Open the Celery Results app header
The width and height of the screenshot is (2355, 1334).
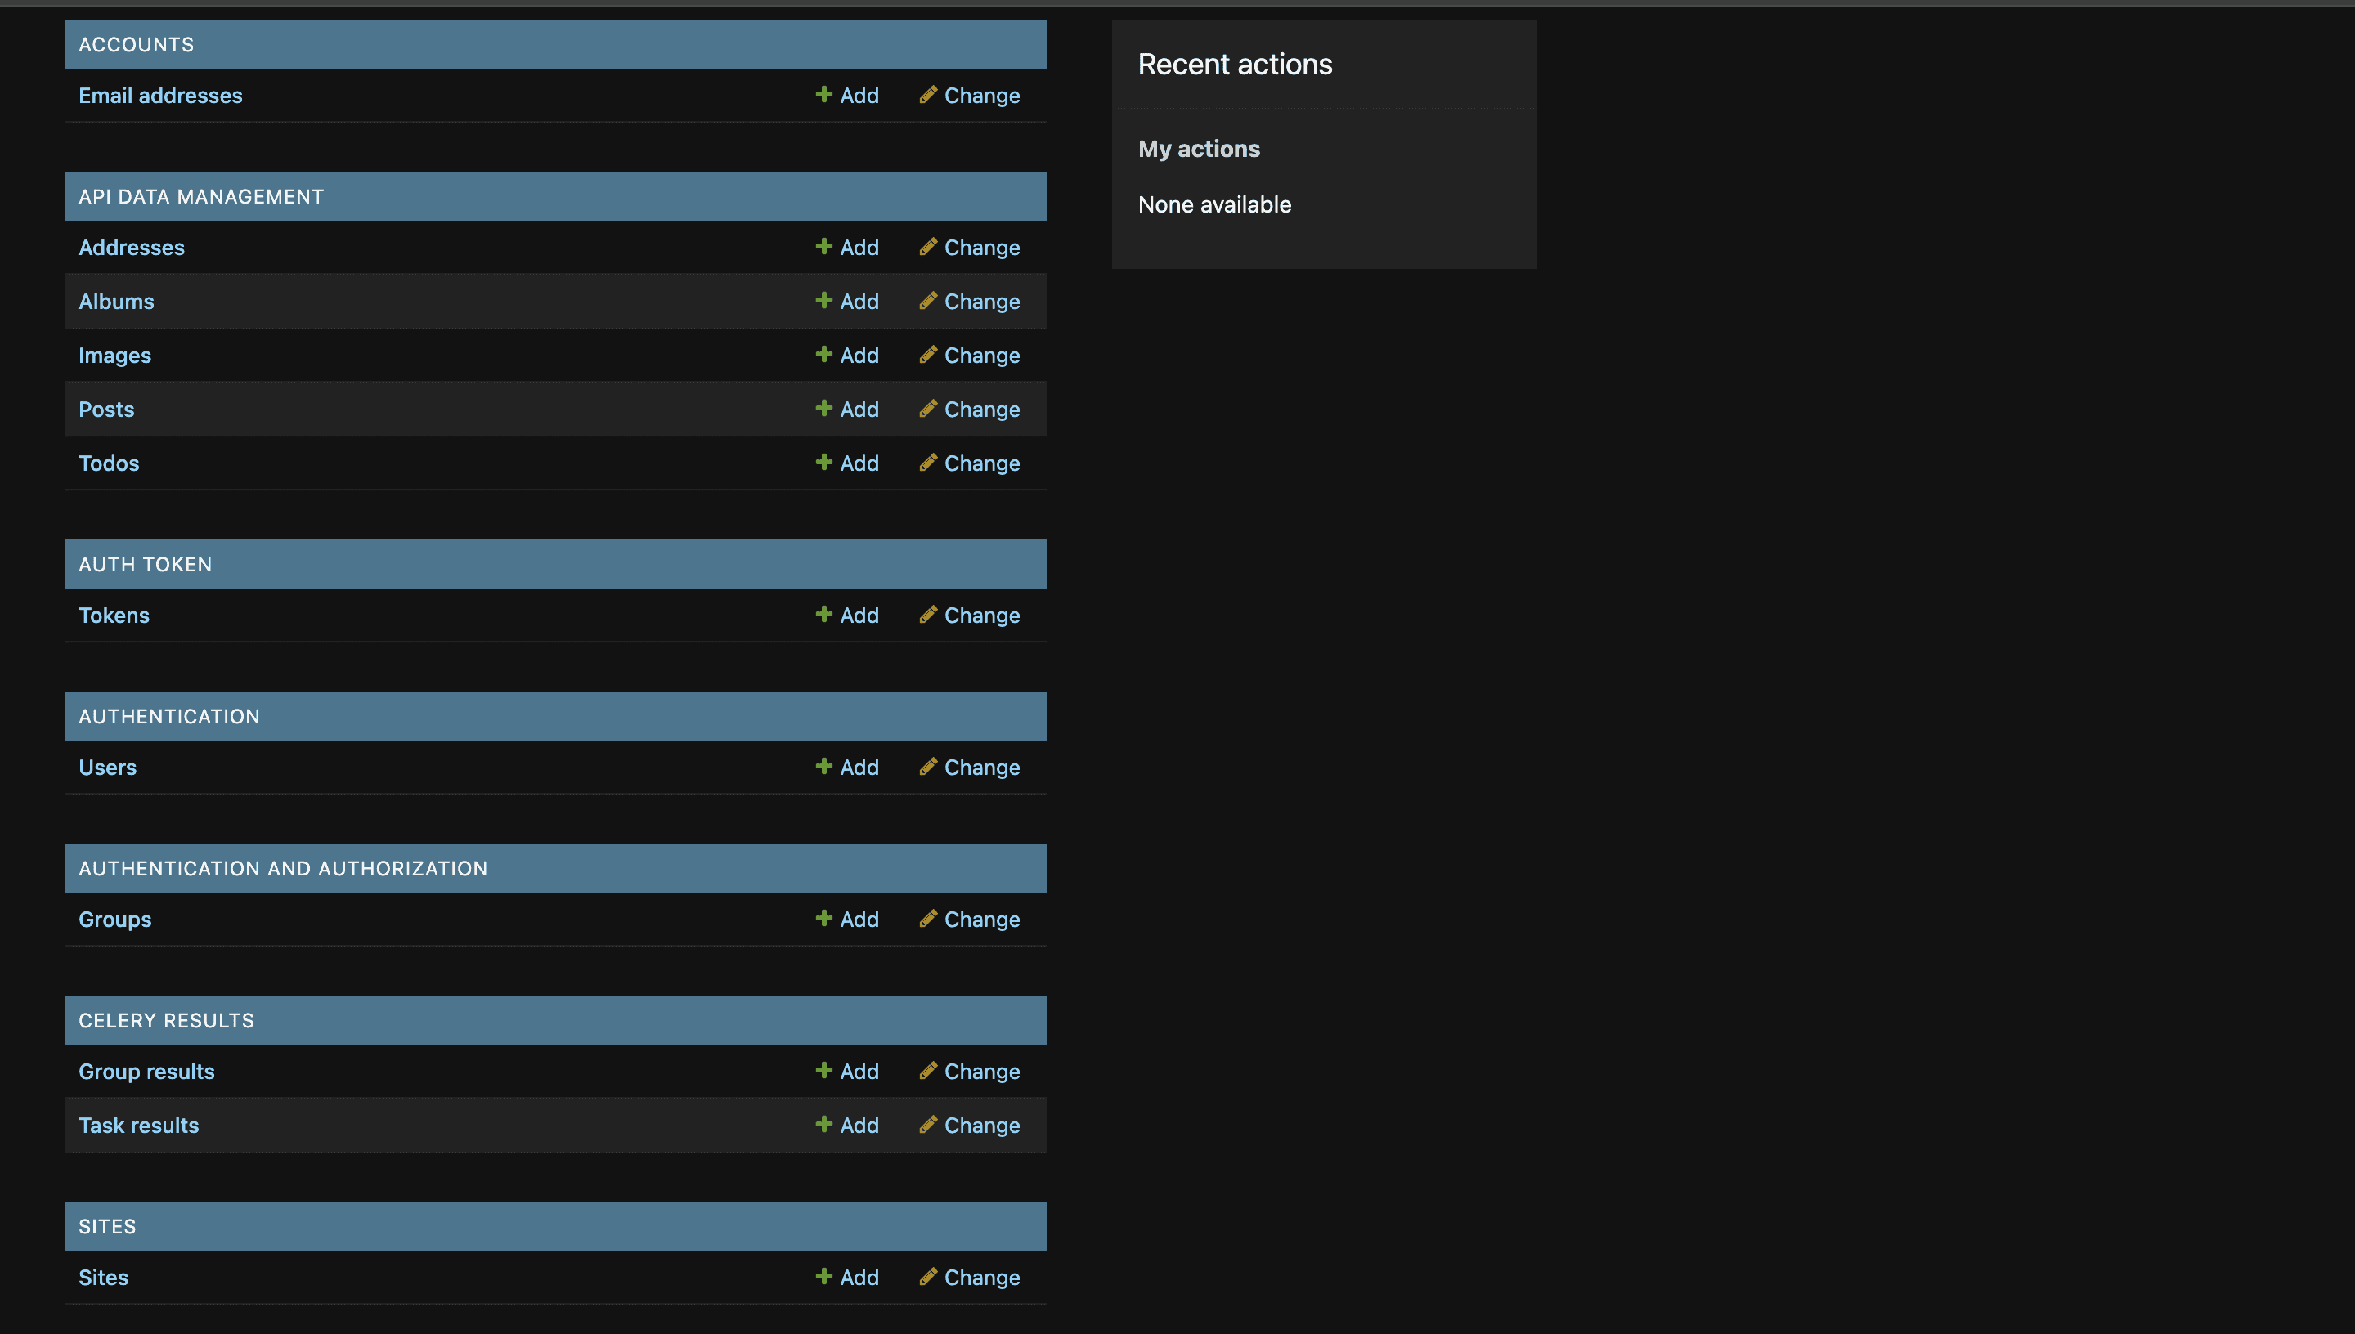[166, 1020]
